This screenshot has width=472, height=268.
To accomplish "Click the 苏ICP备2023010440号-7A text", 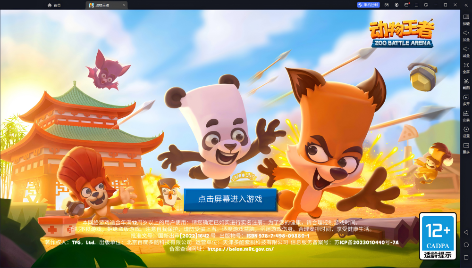I will pos(366,242).
